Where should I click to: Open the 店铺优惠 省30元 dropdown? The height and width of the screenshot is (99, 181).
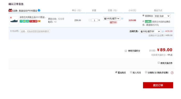150,31
